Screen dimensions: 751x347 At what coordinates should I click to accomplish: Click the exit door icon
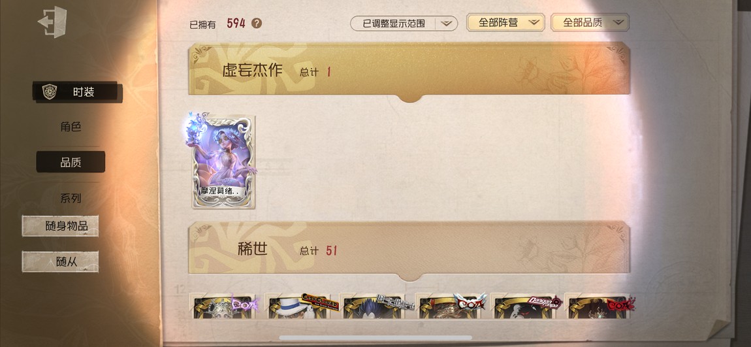tap(52, 22)
